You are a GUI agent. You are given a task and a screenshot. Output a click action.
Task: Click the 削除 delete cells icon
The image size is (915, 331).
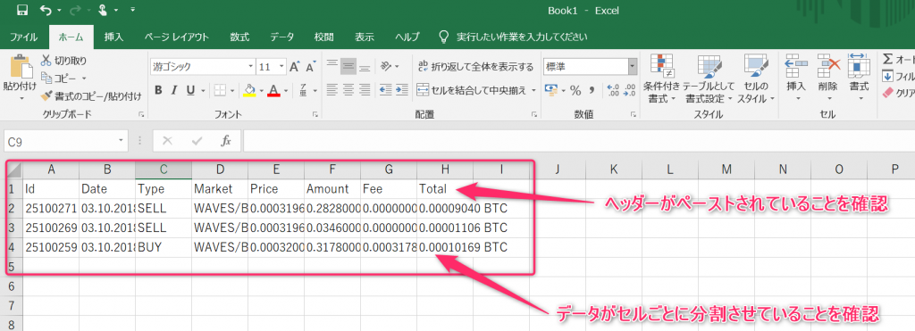click(828, 66)
